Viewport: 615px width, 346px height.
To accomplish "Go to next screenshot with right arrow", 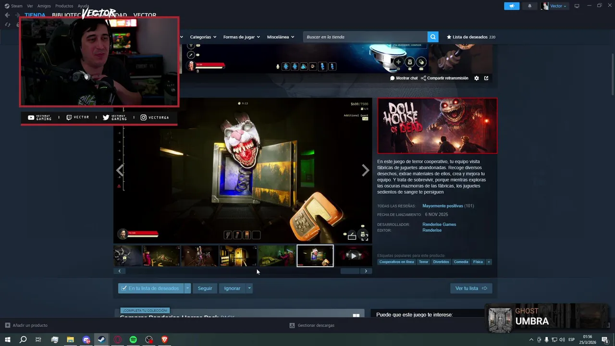I will (365, 170).
